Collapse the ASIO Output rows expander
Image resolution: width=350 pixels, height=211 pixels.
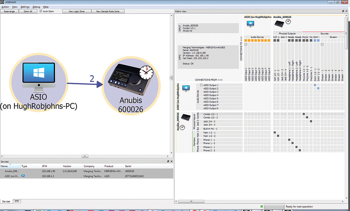point(201,85)
